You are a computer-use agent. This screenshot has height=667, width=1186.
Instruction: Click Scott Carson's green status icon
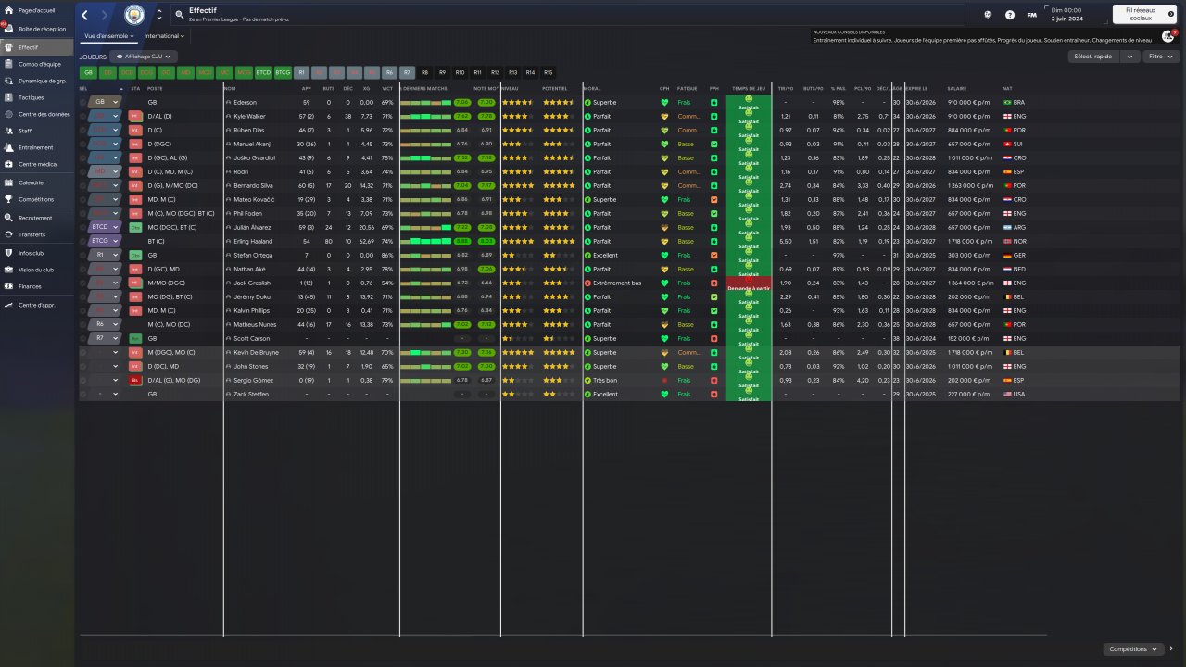(135, 338)
